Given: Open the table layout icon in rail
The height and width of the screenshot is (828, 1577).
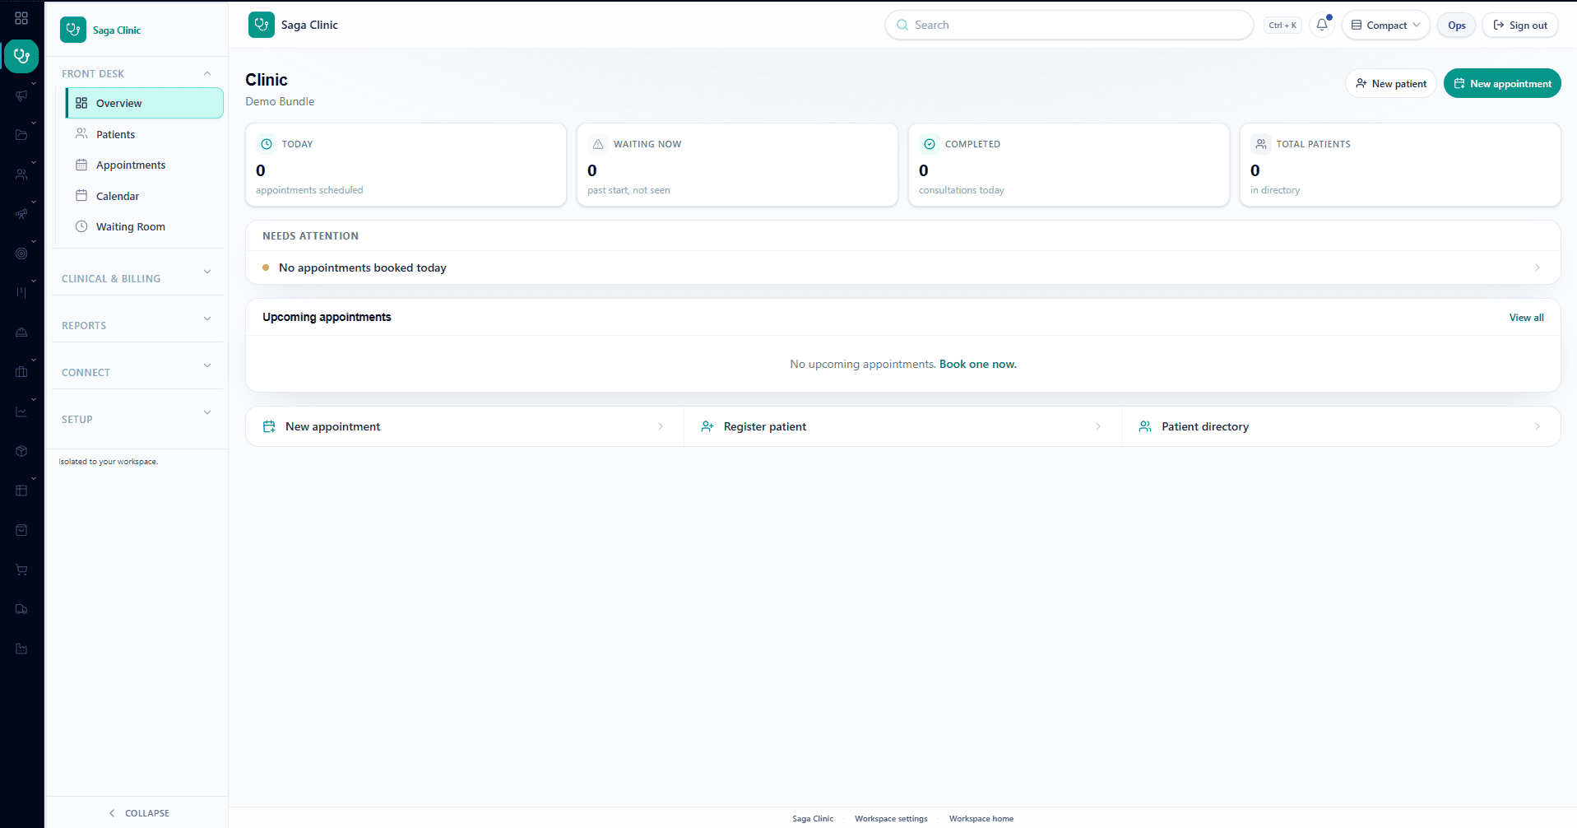Looking at the screenshot, I should (21, 491).
